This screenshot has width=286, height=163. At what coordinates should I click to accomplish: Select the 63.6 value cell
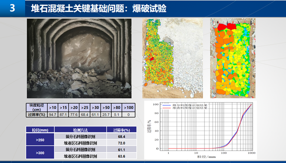122,156
